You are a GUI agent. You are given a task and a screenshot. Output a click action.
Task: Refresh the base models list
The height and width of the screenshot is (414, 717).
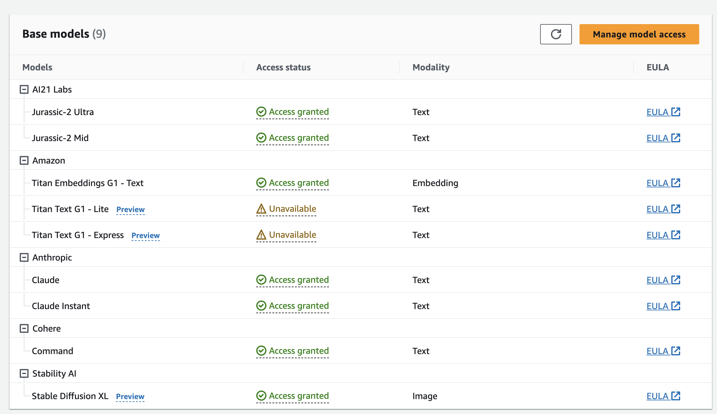556,34
